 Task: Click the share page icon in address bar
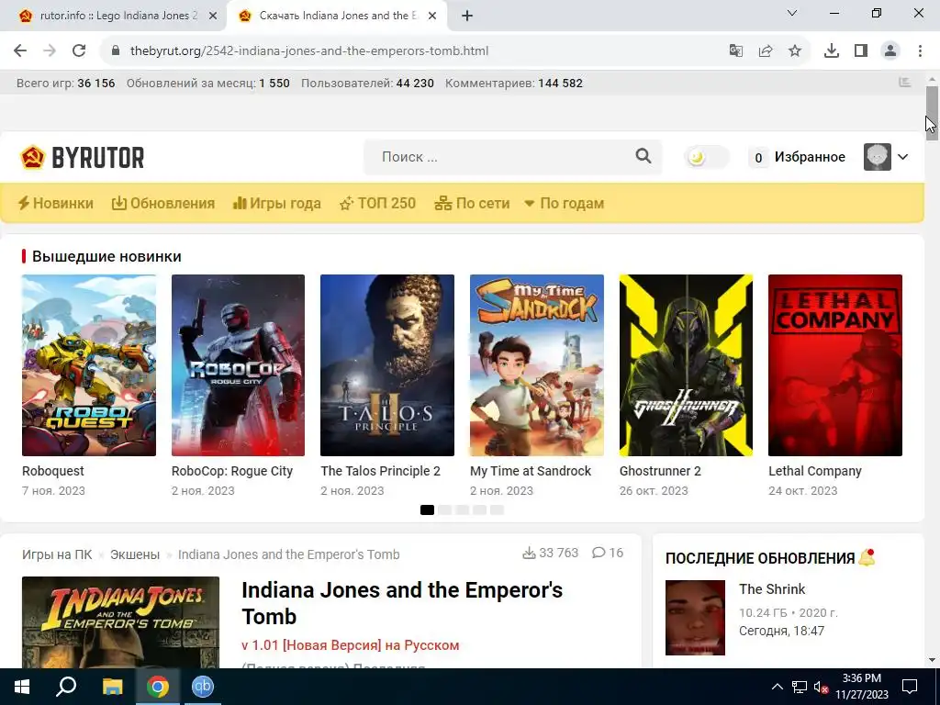click(766, 51)
